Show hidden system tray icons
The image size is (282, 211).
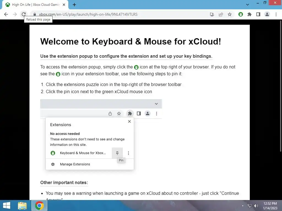click(243, 206)
